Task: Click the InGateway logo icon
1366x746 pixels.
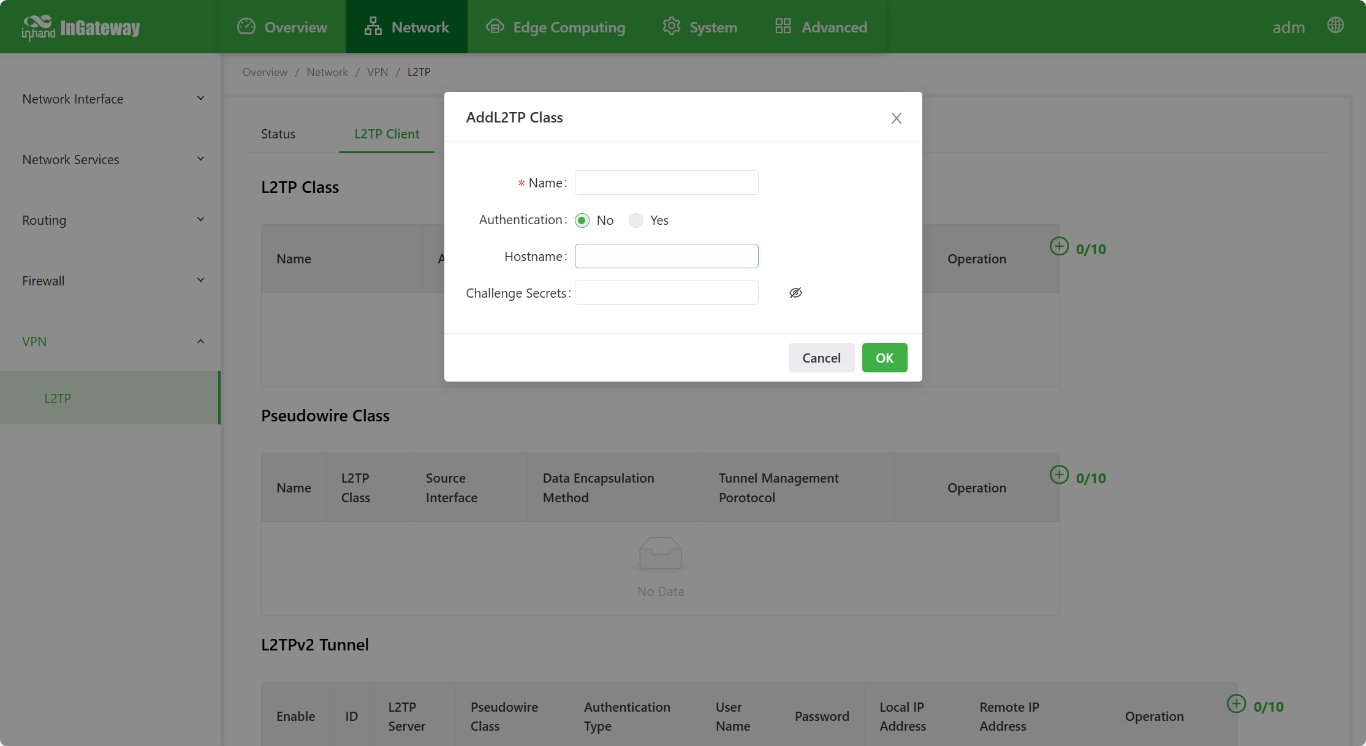Action: point(38,27)
